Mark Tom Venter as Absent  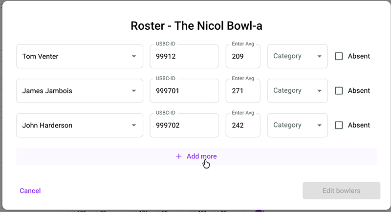pyautogui.click(x=339, y=56)
